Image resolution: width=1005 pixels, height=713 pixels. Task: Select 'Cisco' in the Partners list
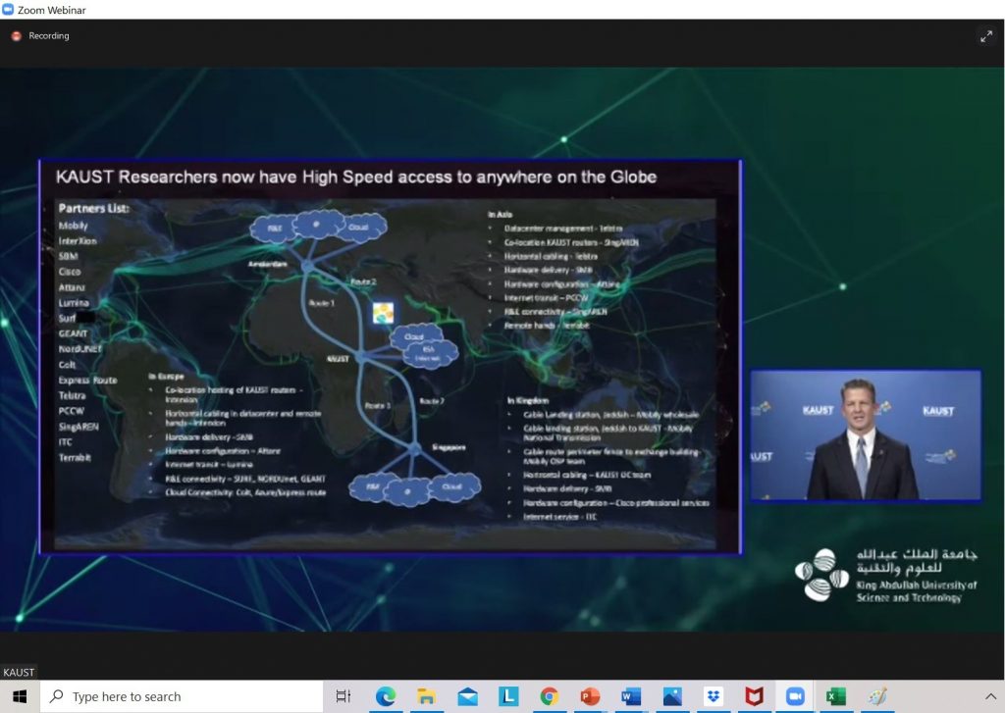point(70,272)
